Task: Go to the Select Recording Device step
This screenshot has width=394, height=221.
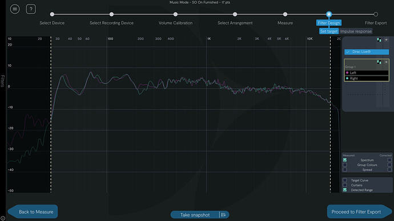Action: click(111, 23)
